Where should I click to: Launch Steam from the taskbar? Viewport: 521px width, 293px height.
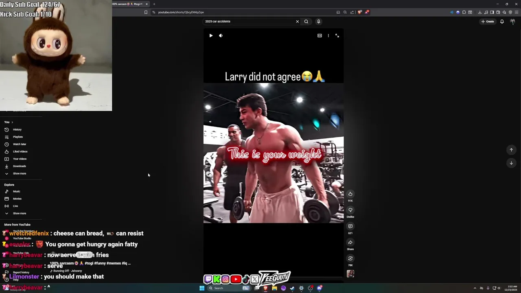click(292, 288)
